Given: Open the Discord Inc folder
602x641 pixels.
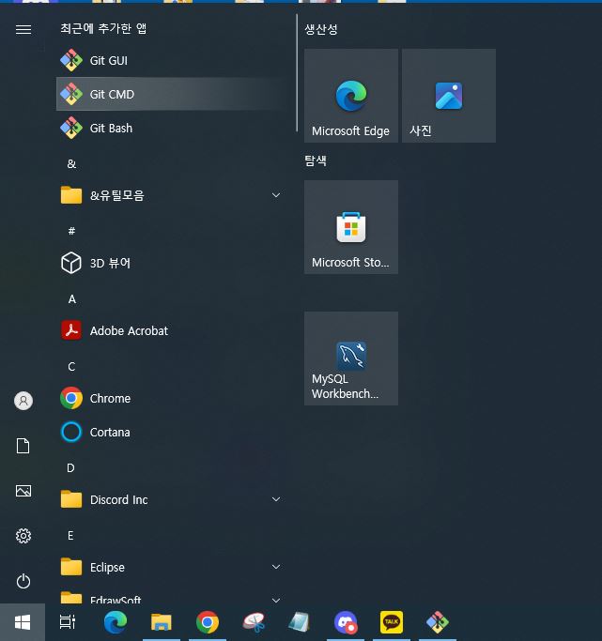Looking at the screenshot, I should (172, 499).
